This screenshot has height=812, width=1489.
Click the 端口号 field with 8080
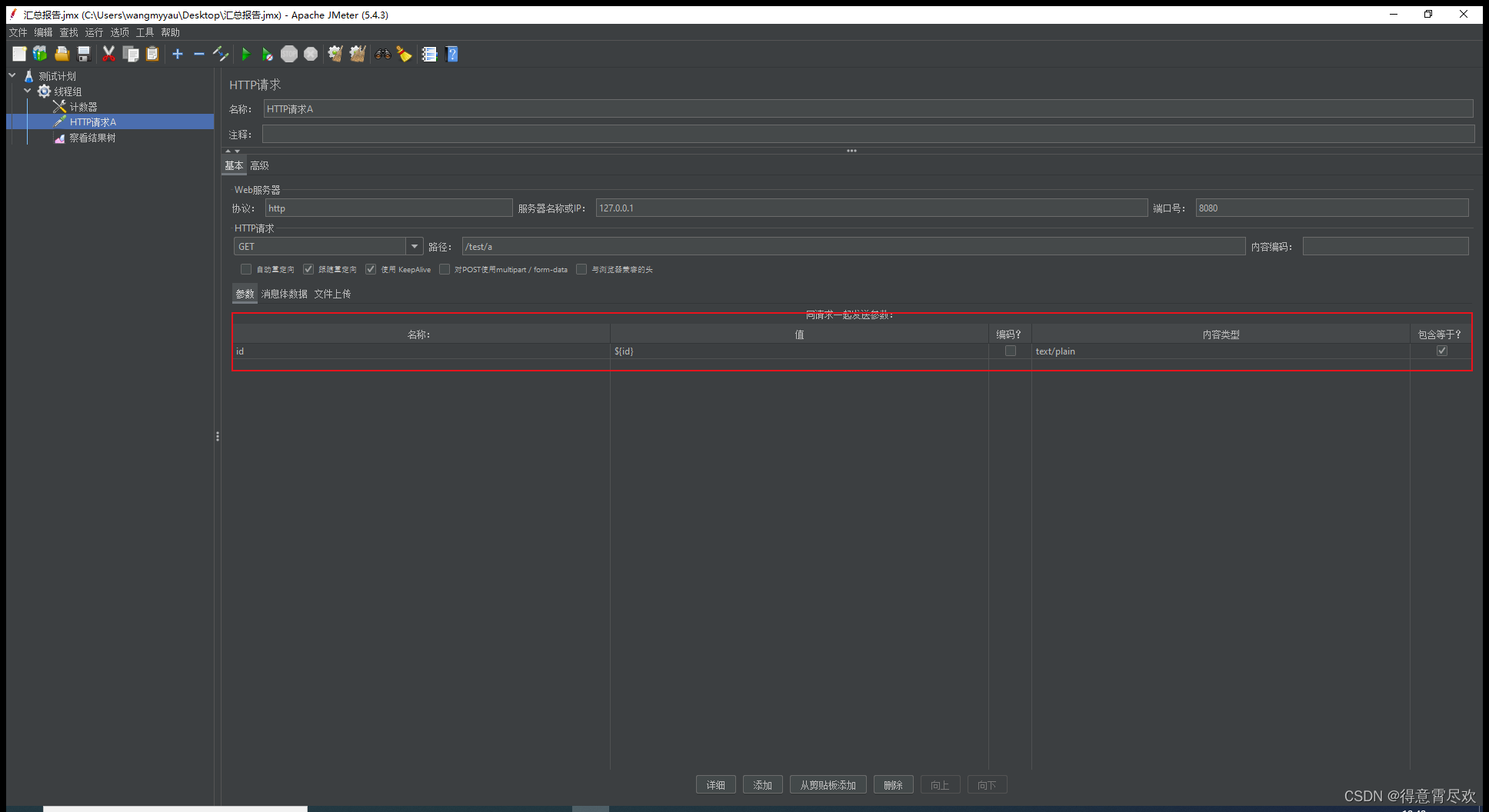click(x=1332, y=208)
